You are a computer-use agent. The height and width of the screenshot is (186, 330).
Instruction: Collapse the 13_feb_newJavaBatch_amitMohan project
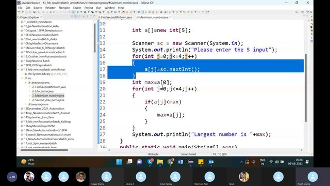coord(19,69)
